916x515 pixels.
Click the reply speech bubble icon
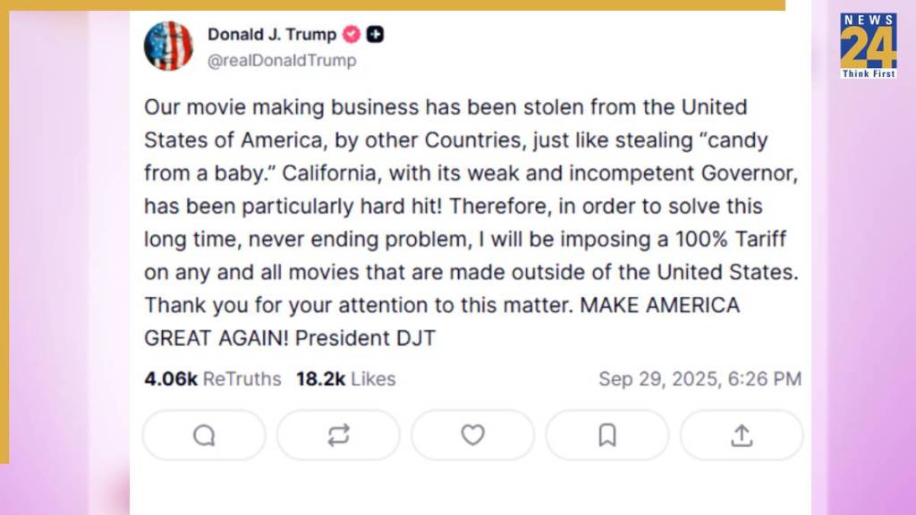click(x=204, y=435)
